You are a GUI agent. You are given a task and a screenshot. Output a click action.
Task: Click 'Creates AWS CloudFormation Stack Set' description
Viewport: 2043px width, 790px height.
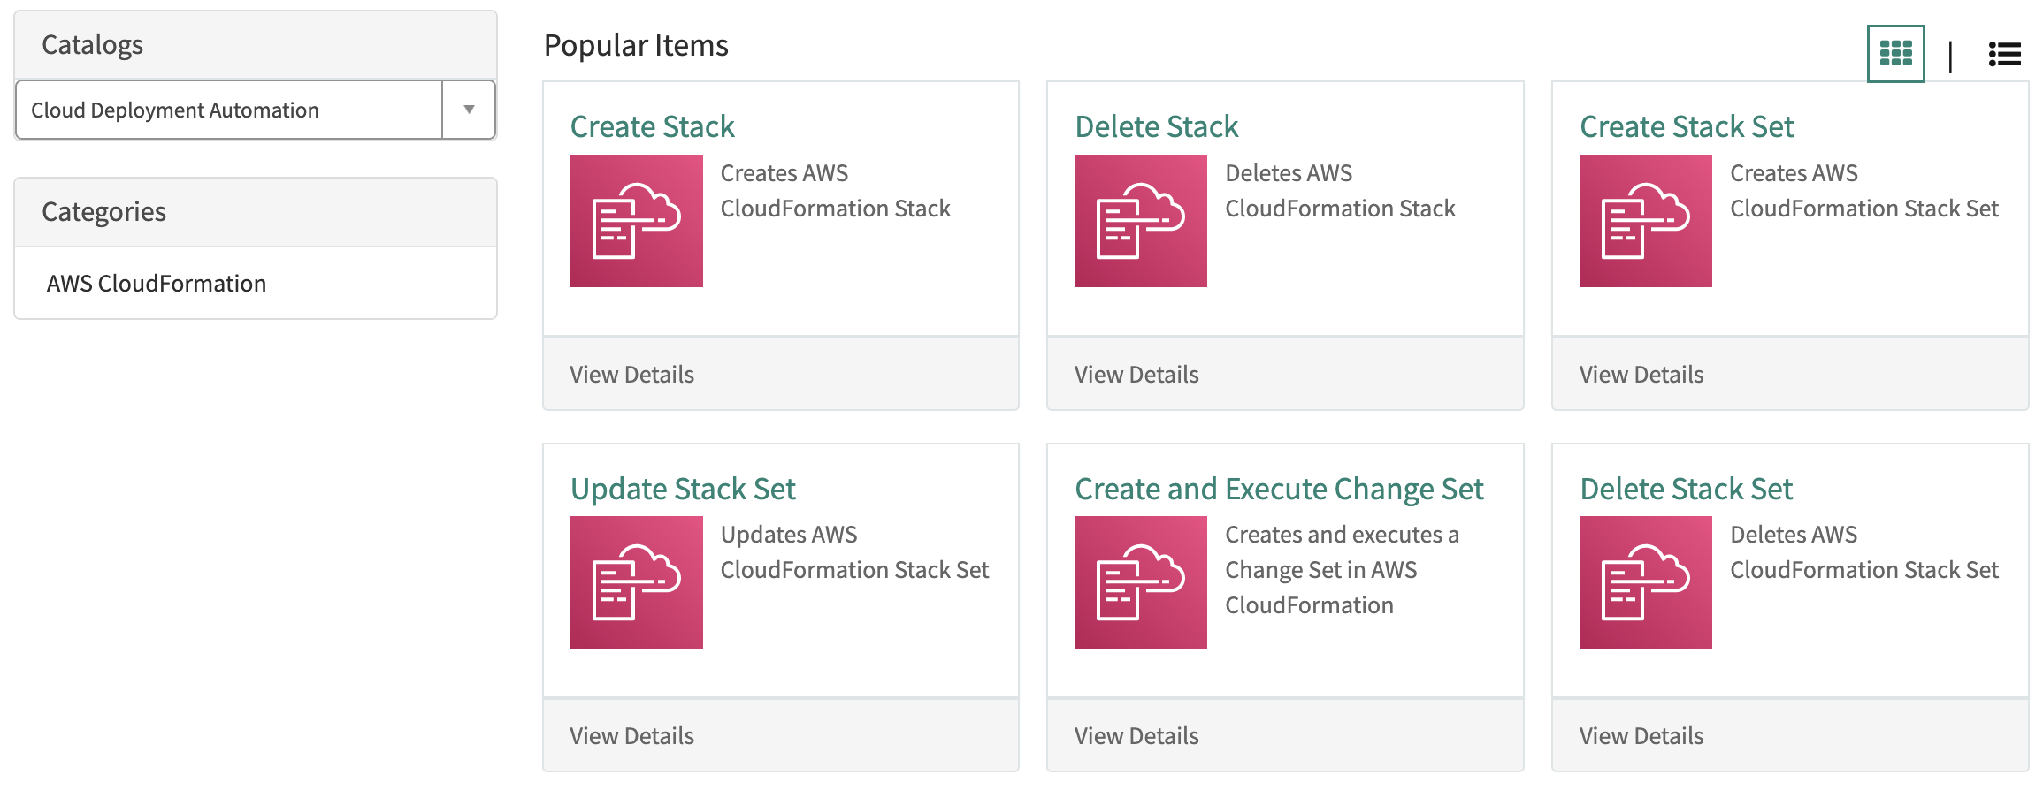1864,191
